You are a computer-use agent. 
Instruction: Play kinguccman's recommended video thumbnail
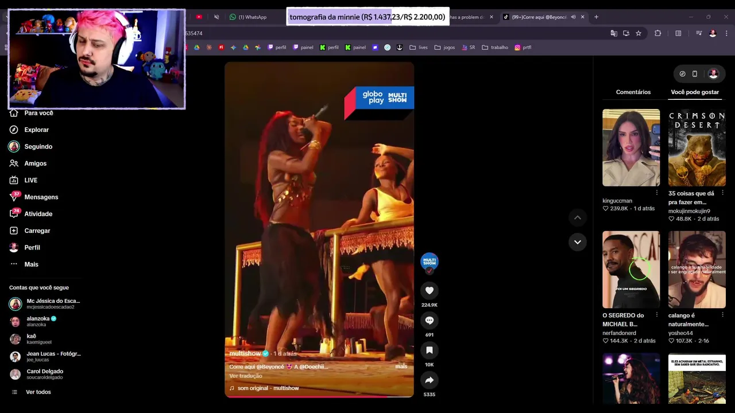click(x=631, y=147)
